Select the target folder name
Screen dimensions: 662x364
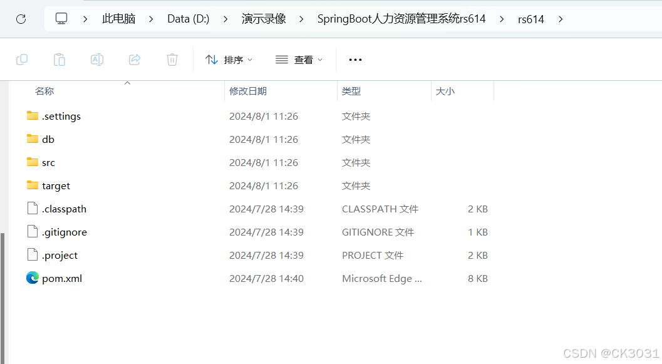[56, 186]
